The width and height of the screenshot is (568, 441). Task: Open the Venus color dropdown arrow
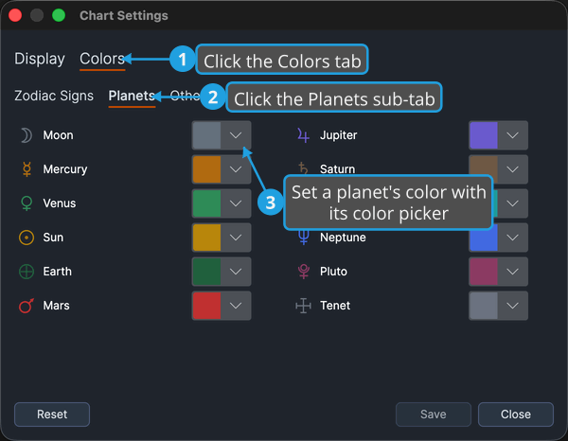tap(236, 203)
